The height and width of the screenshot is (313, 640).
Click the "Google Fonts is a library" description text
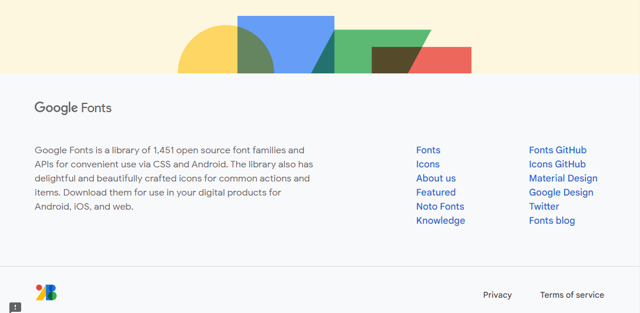[x=174, y=179]
